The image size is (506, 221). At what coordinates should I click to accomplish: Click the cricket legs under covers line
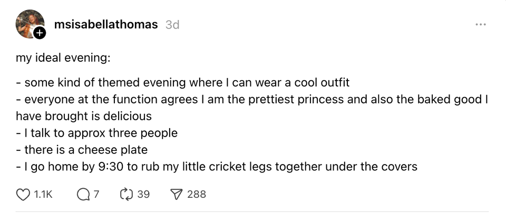tap(216, 167)
